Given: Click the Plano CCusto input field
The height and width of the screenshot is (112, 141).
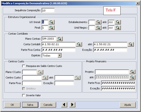Looking at the screenshot, I should click(29, 72).
